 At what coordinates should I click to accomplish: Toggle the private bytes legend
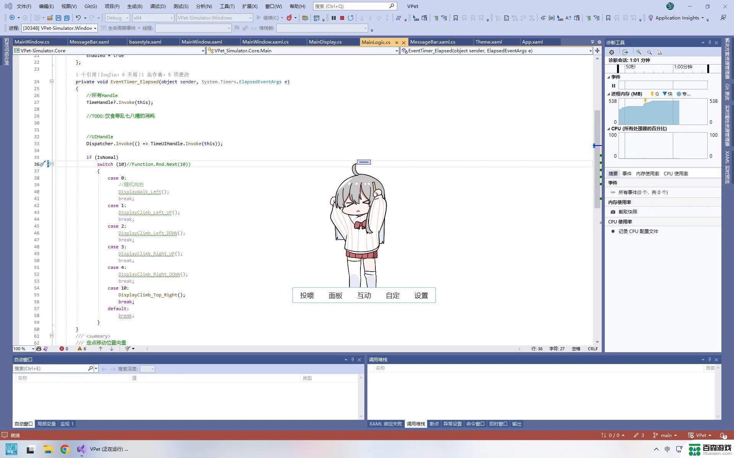[x=684, y=94]
